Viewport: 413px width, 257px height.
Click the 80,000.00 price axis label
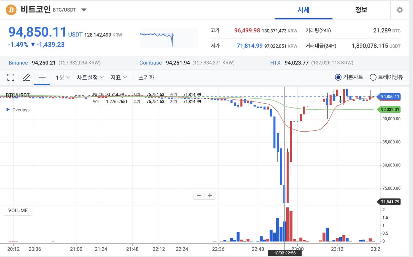click(391, 165)
